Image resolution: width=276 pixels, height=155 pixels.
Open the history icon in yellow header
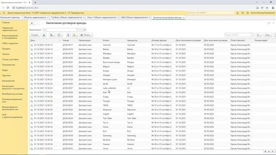point(242,13)
